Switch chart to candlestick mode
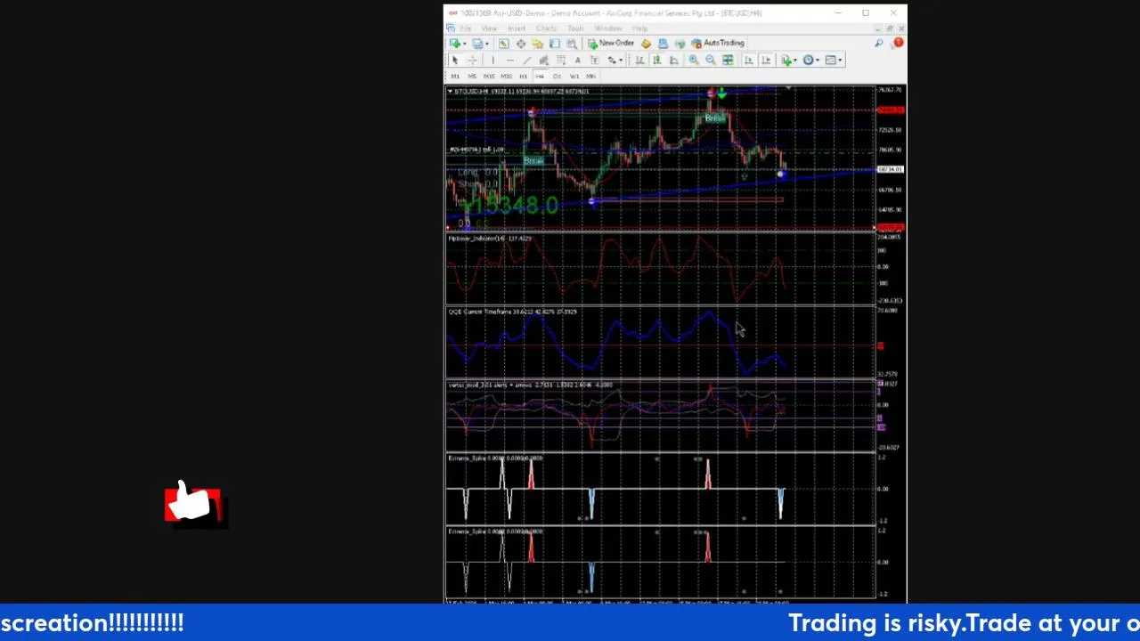 [x=657, y=61]
